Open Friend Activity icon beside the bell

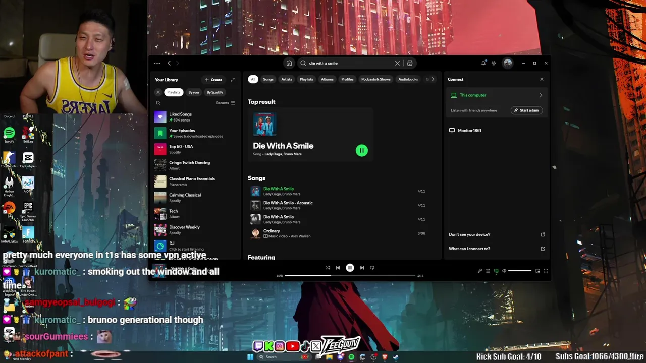pos(494,63)
